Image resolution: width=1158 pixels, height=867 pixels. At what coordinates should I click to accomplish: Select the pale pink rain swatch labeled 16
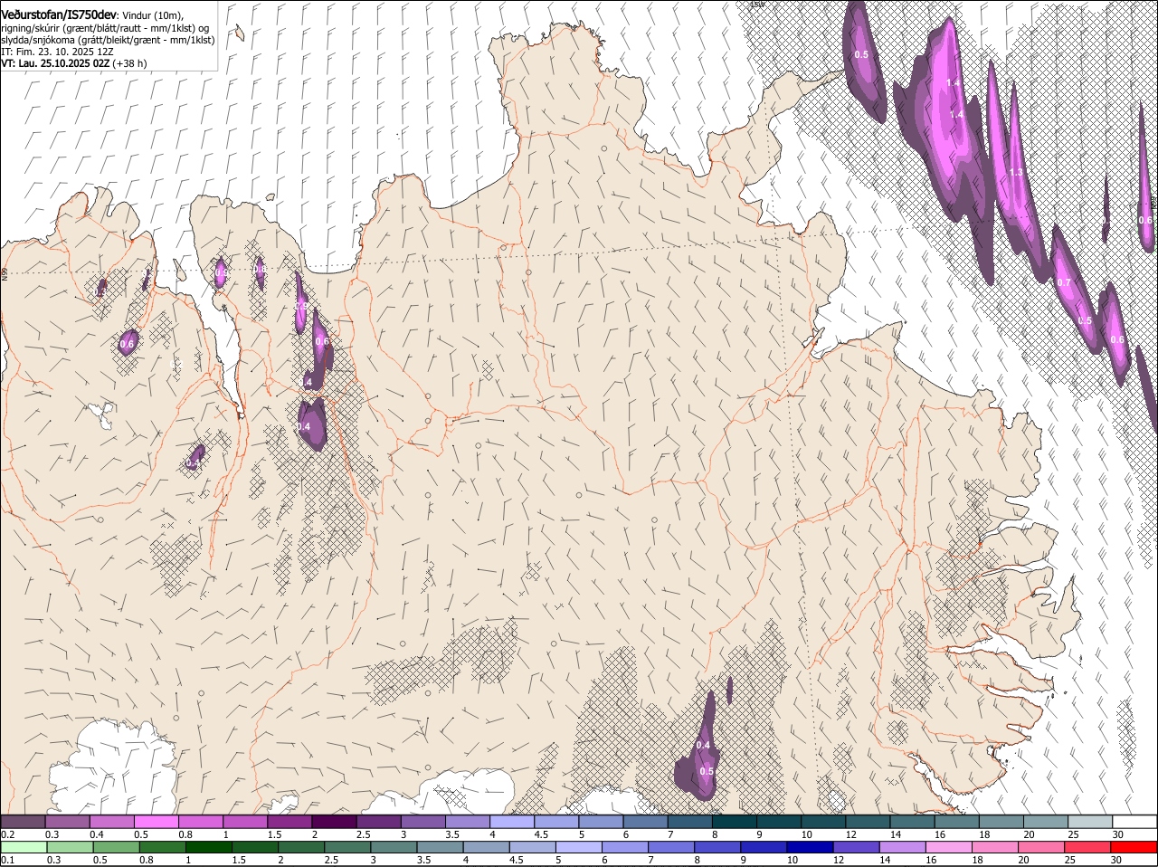[948, 847]
